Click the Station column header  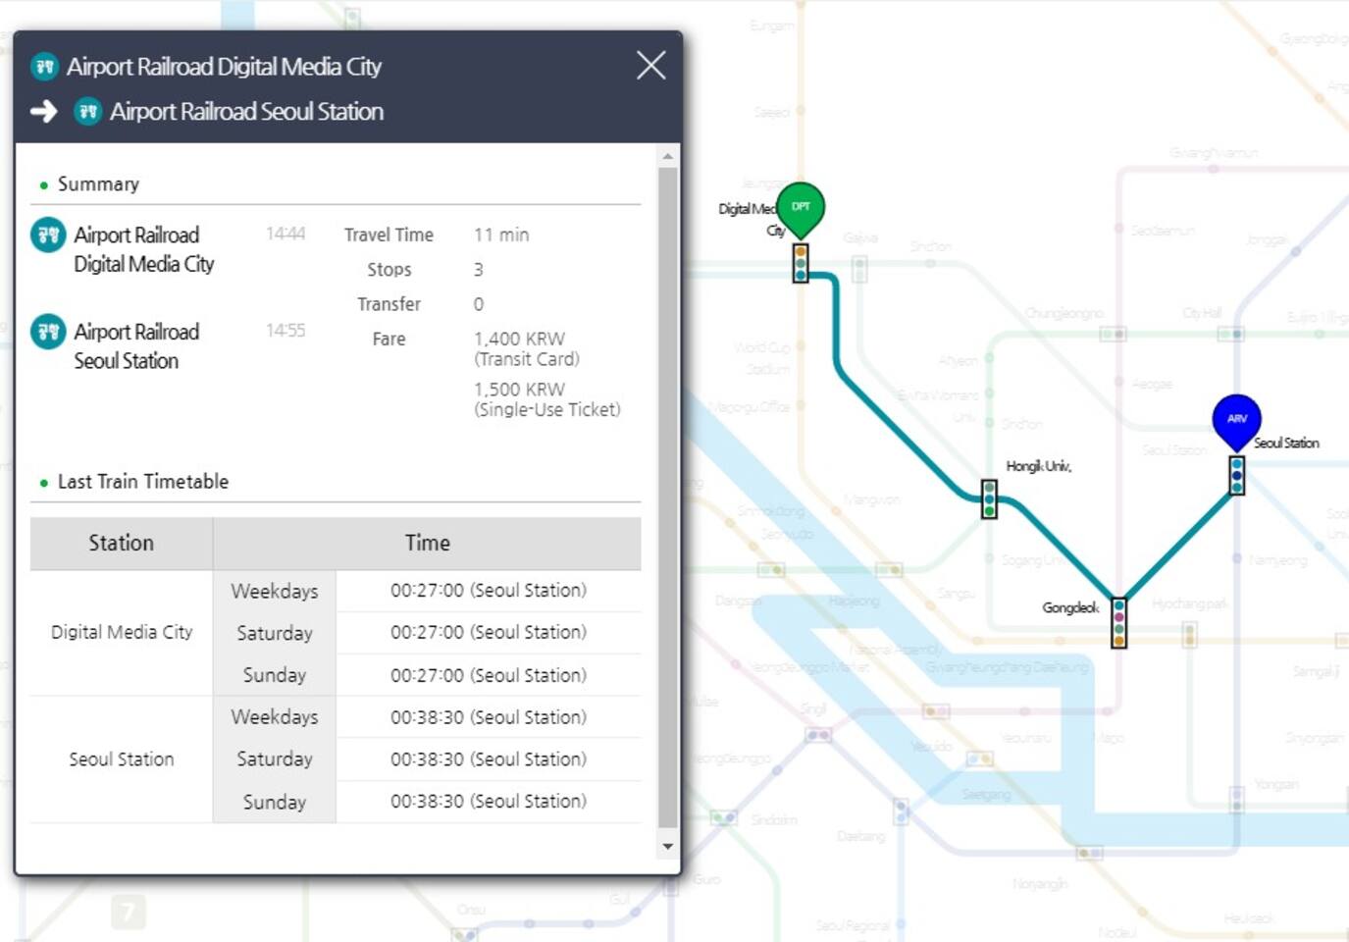[122, 544]
